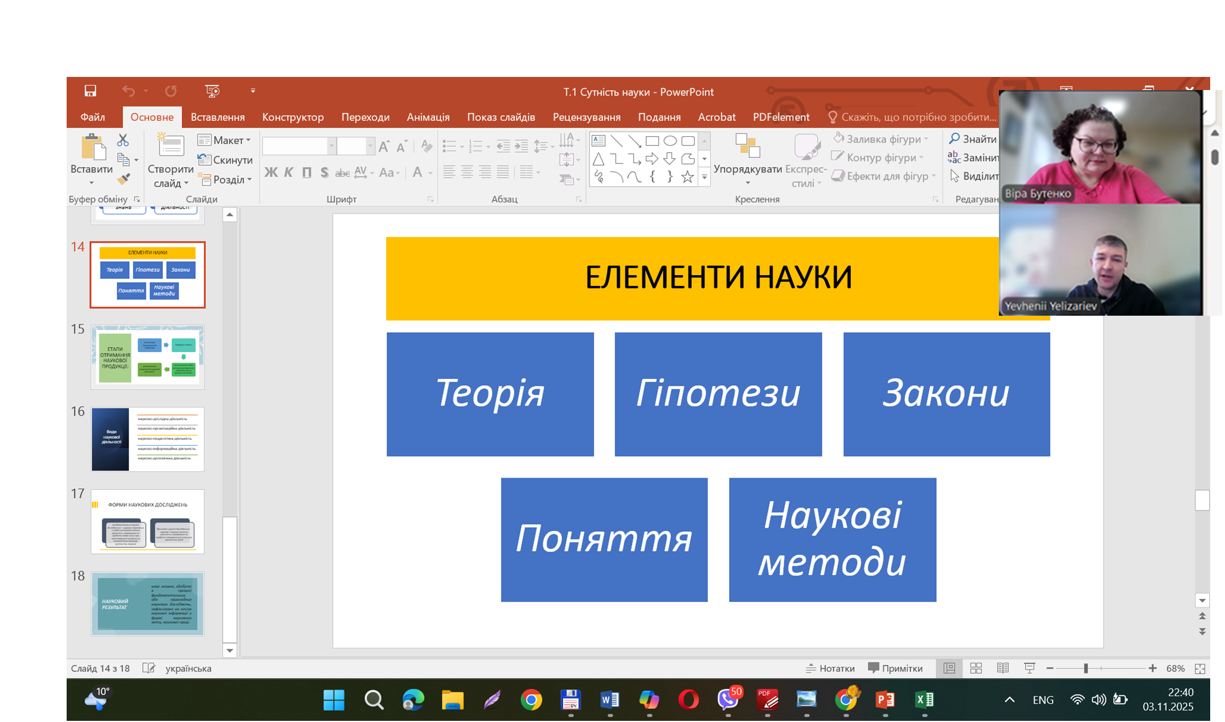The image size is (1225, 722).
Task: Click the Знайти find button
Action: pos(973,139)
